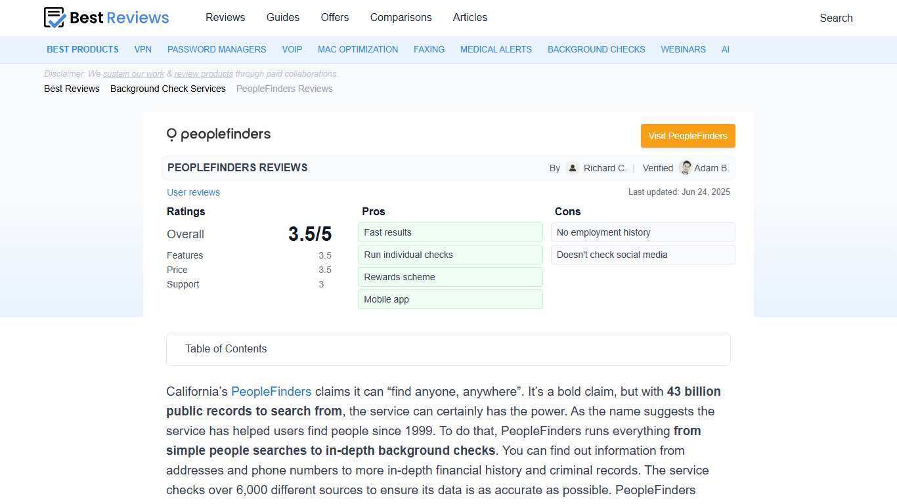This screenshot has height=504, width=897.
Task: Follow the PeopleFinders link in the article
Action: point(271,391)
